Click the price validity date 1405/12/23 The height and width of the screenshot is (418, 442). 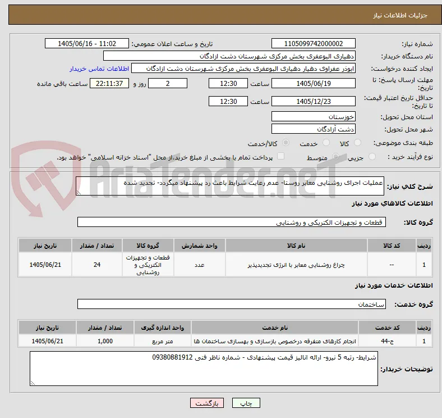pyautogui.click(x=313, y=101)
